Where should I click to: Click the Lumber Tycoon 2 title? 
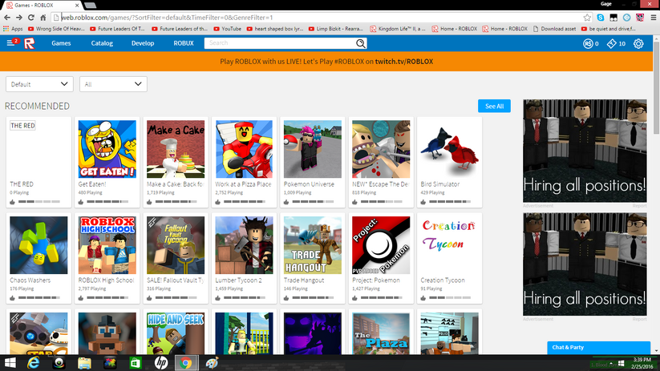[x=238, y=280]
